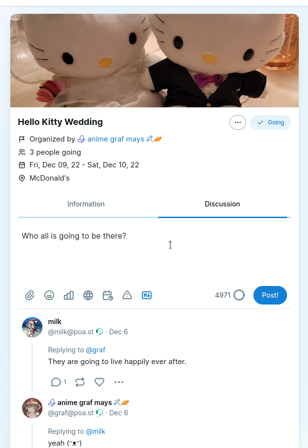The image size is (308, 448).
Task: Toggle Markdown formatting in composer
Action: coord(147,295)
